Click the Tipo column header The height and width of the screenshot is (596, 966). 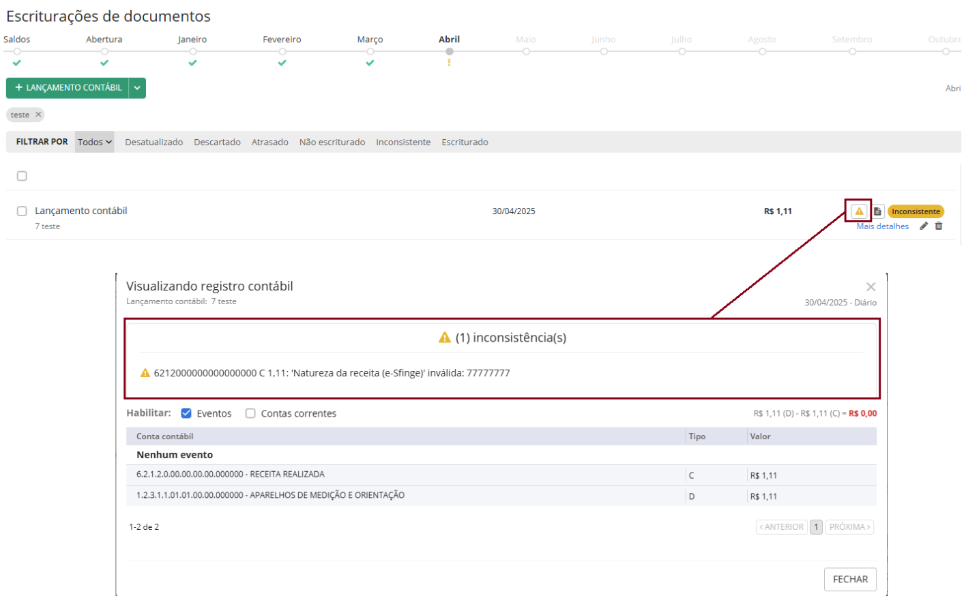(x=697, y=436)
